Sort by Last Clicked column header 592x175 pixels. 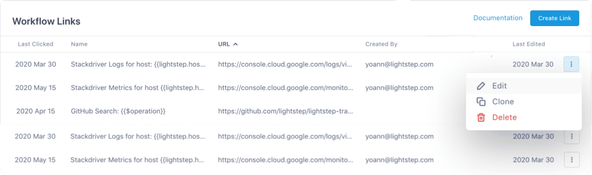tap(36, 44)
